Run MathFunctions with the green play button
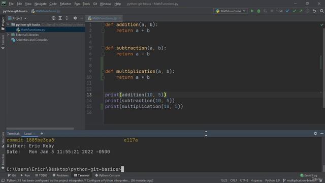 252,11
